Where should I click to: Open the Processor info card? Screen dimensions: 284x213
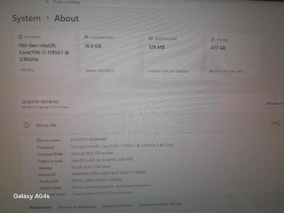point(45,54)
